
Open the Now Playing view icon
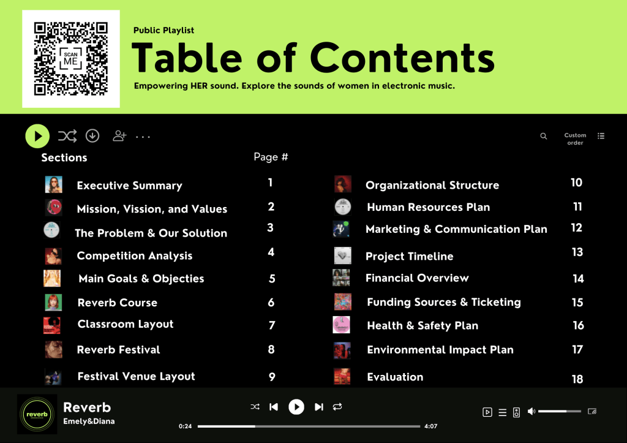point(487,412)
